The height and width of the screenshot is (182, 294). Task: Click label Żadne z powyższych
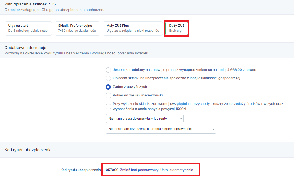coord(130,87)
